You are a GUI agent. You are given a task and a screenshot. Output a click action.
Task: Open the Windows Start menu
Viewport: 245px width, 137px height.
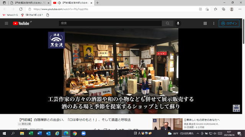(x=4, y=134)
